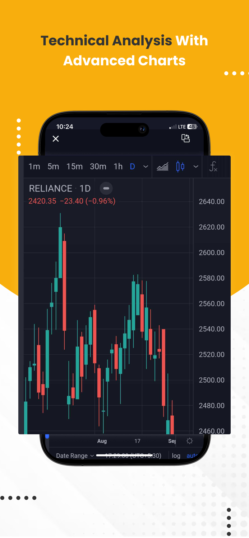Open the chart settings sun icon
Image resolution: width=249 pixels, height=538 pixels.
tap(190, 441)
